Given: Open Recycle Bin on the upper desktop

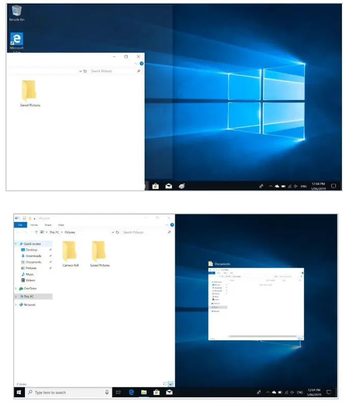Looking at the screenshot, I should coord(17,13).
